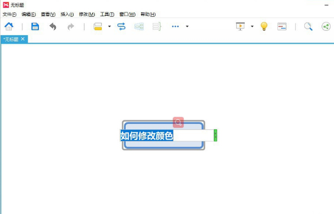Add a relationship connector
Screen dimensions: 334x214
pyautogui.click(x=121, y=26)
